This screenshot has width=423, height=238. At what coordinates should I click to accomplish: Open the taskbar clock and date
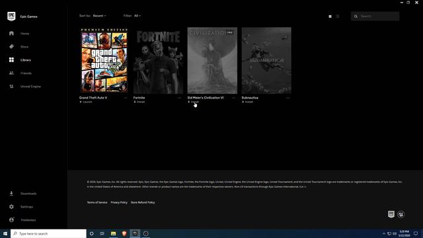[x=404, y=233]
